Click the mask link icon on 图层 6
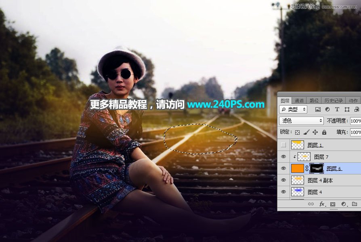The image size is (361, 242). (307, 168)
